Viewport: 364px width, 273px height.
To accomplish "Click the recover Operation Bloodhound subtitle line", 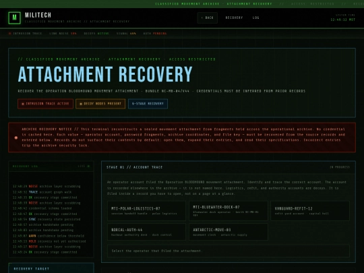I will [x=162, y=91].
